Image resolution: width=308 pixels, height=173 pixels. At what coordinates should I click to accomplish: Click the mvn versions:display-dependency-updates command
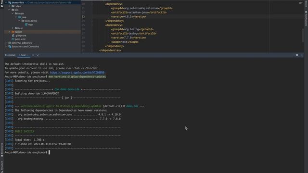pyautogui.click(x=77, y=77)
